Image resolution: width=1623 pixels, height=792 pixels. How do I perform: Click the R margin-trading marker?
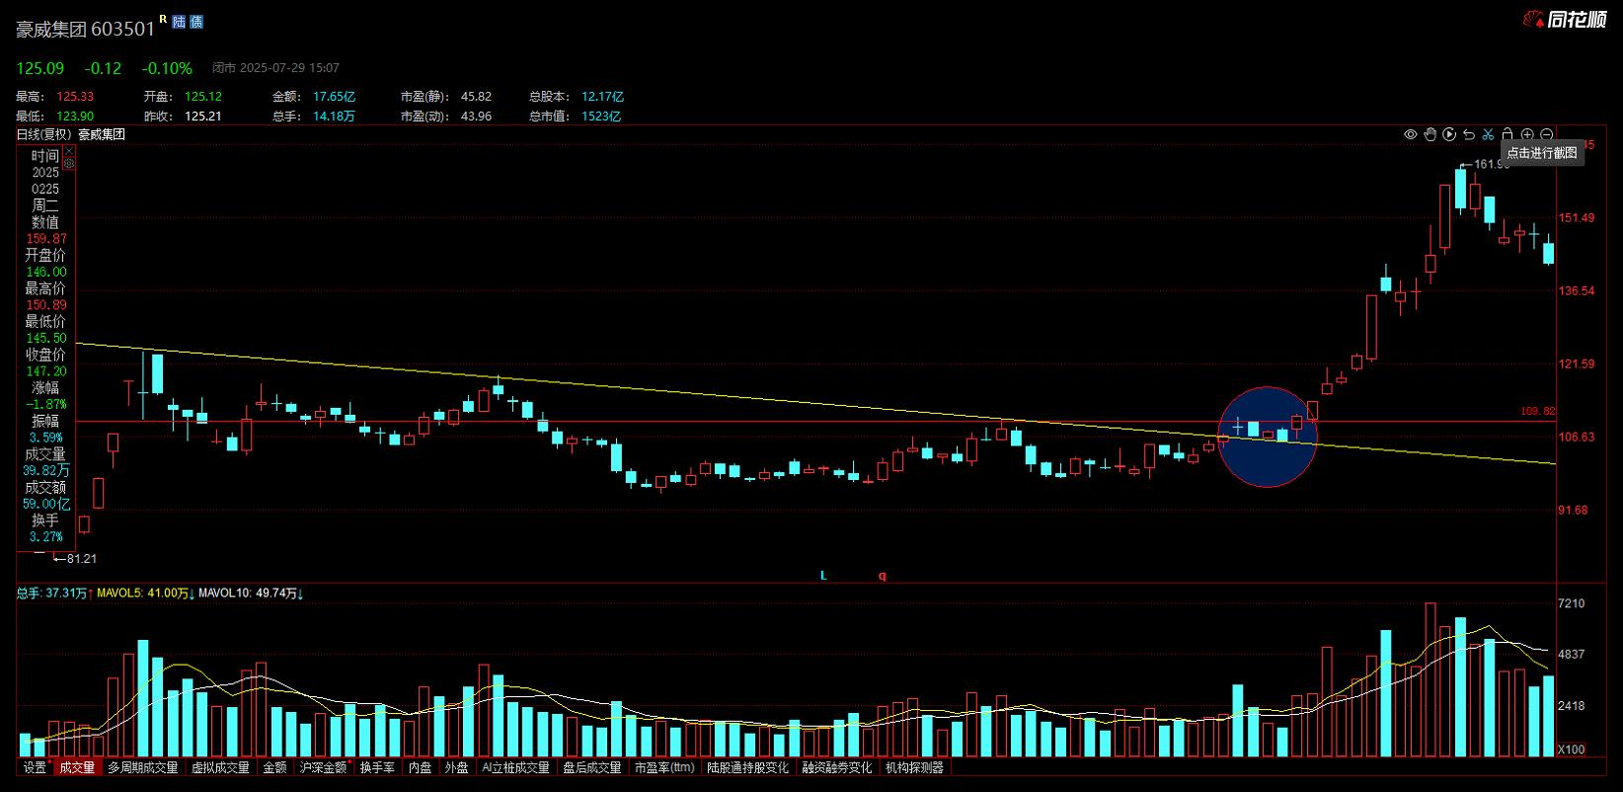[x=163, y=18]
